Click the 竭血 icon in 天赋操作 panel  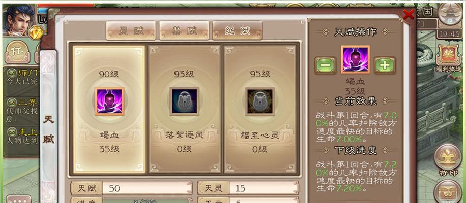tap(355, 59)
